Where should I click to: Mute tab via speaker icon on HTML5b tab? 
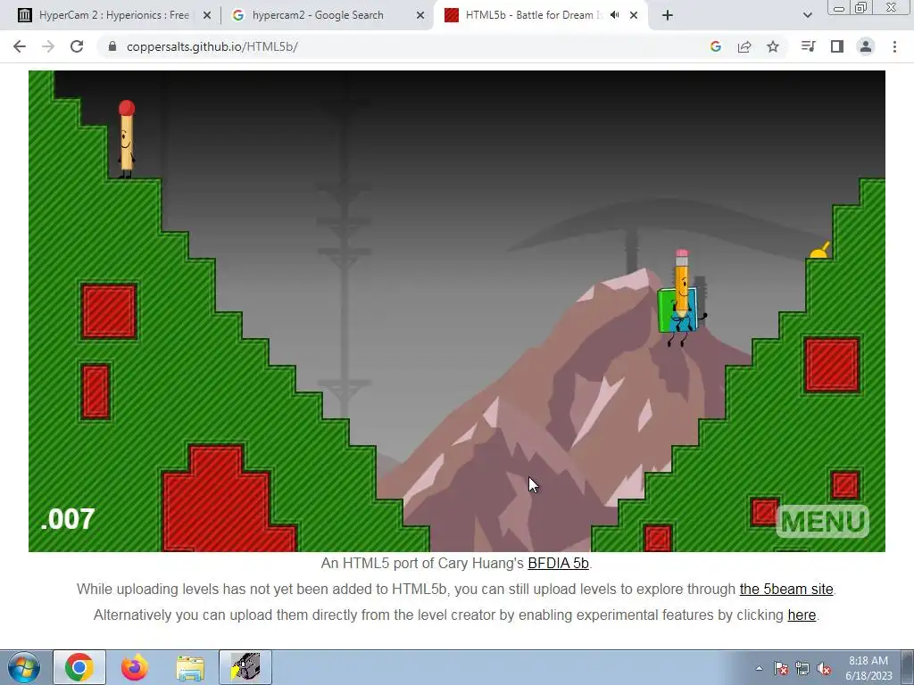click(614, 15)
